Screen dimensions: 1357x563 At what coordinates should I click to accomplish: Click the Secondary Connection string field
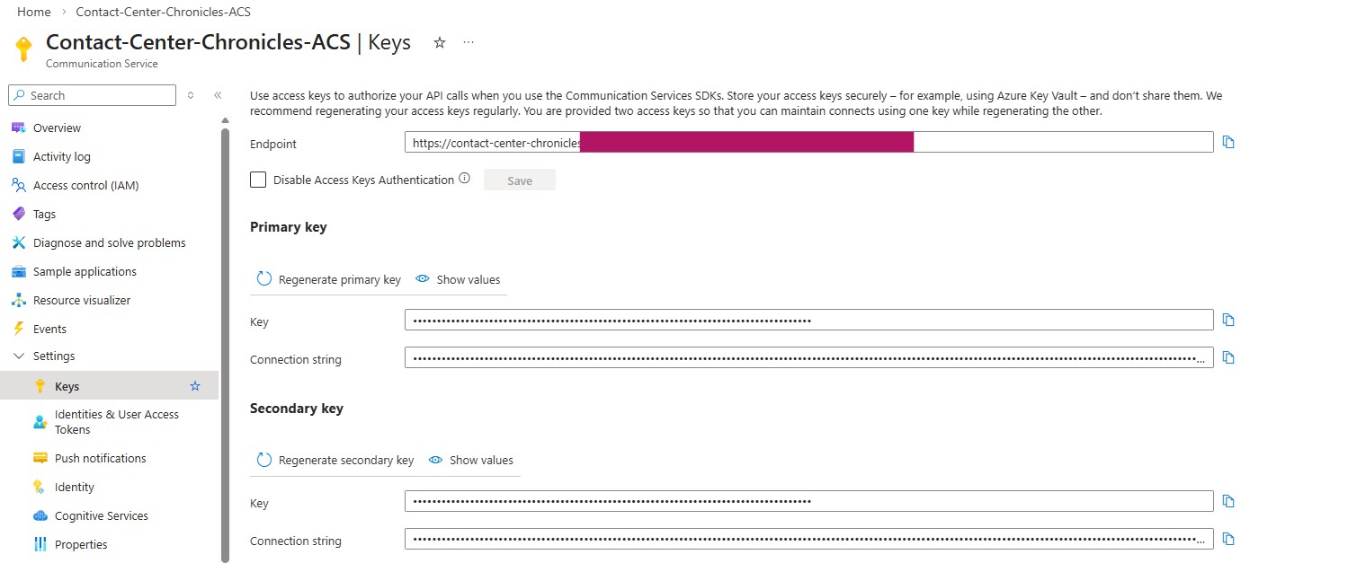tap(808, 539)
